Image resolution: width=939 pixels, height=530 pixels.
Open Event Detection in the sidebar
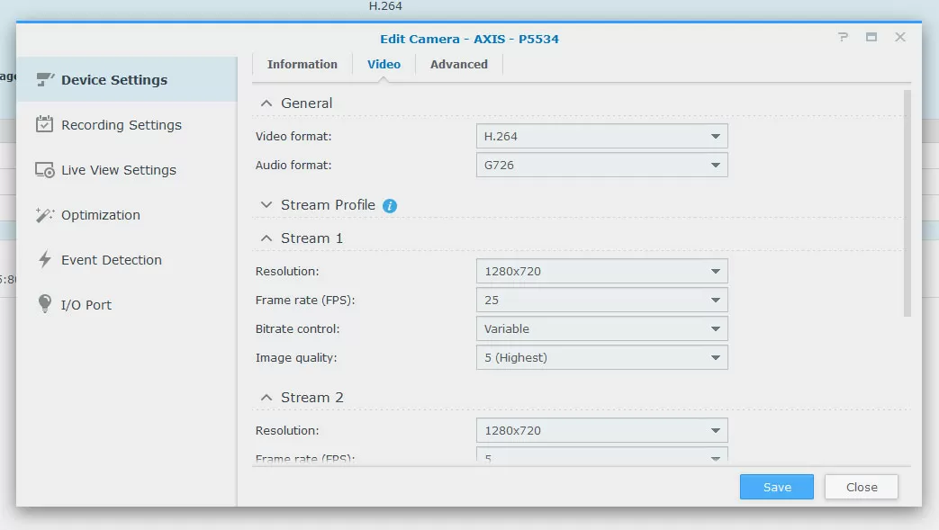(126, 260)
